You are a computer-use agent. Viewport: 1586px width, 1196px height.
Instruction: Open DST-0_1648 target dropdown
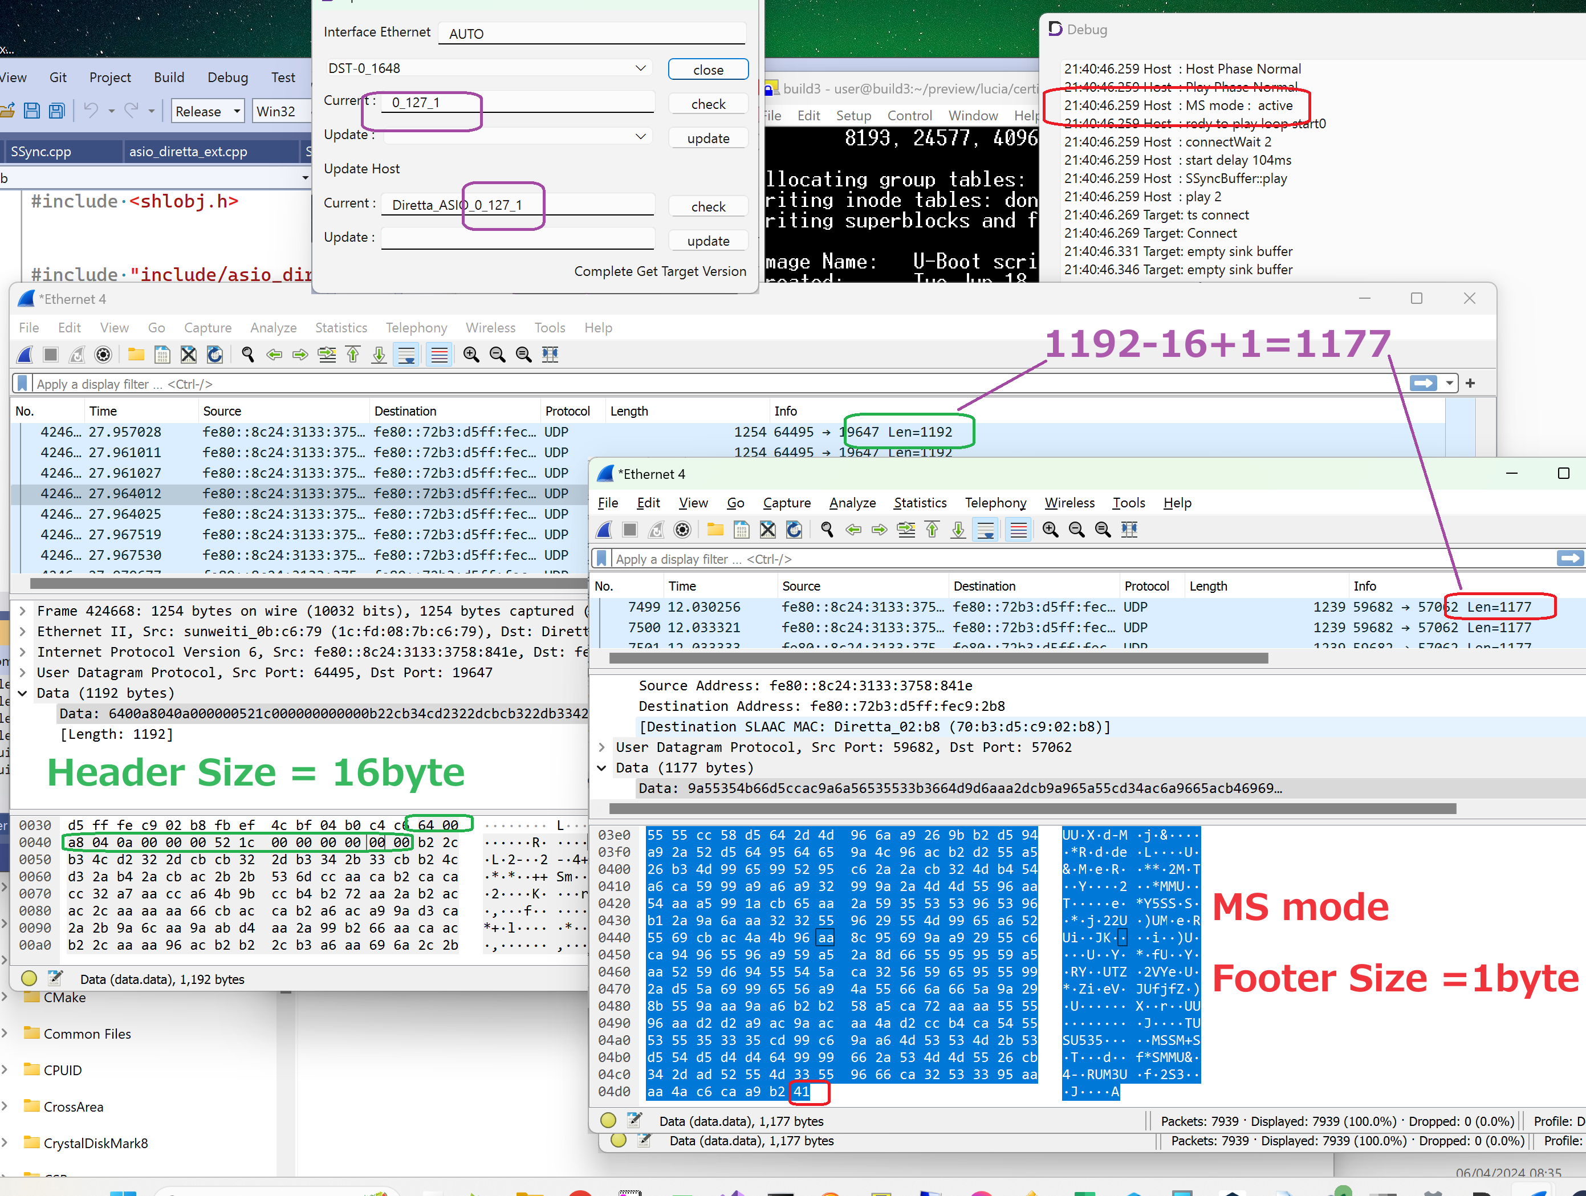coord(640,68)
